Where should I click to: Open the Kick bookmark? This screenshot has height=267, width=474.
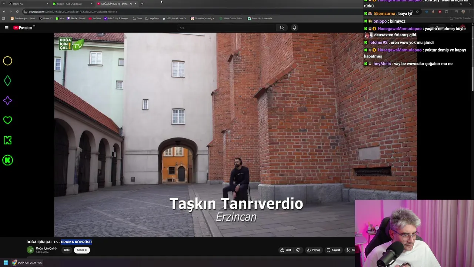coord(60,19)
